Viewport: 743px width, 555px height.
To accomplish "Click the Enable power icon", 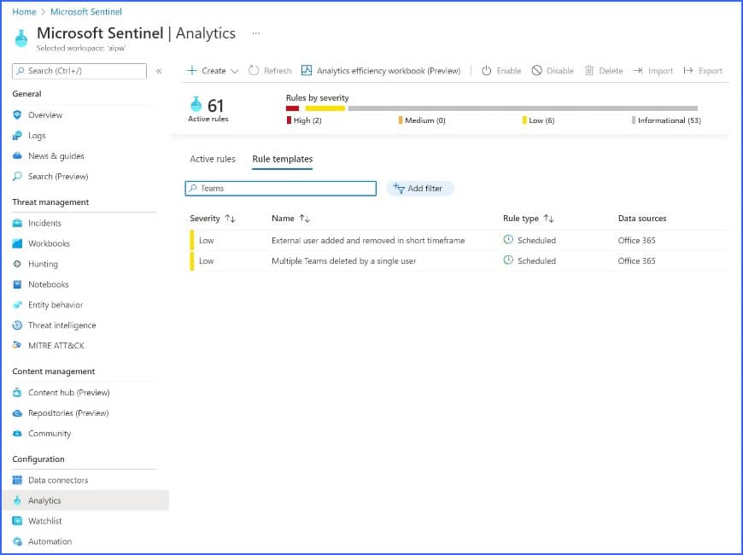I will (486, 71).
